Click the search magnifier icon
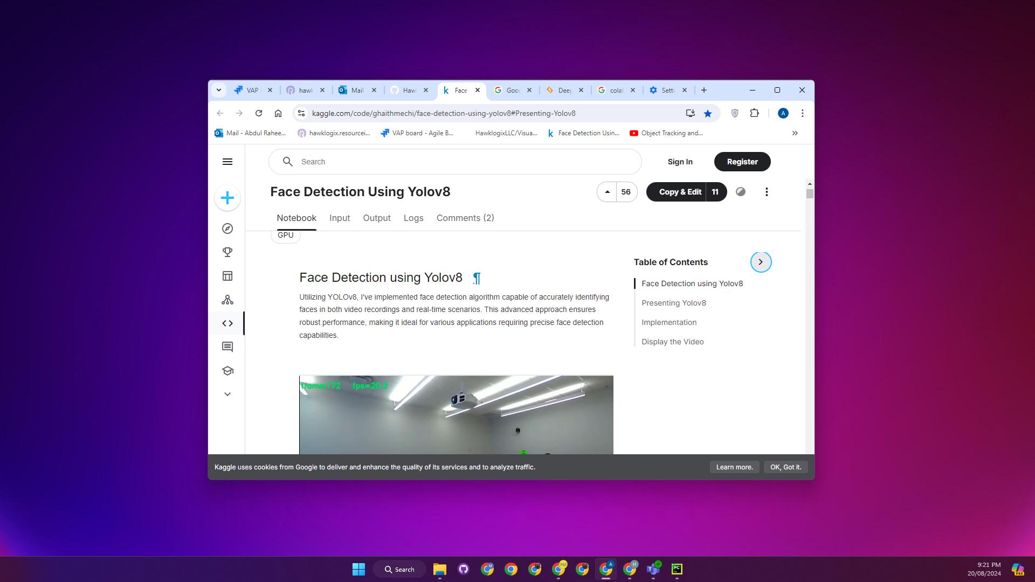Image resolution: width=1035 pixels, height=582 pixels. point(287,162)
